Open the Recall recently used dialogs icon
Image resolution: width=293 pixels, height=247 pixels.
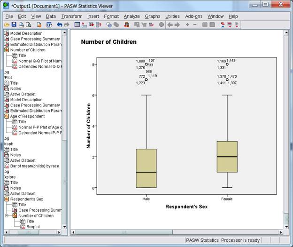click(x=49, y=24)
